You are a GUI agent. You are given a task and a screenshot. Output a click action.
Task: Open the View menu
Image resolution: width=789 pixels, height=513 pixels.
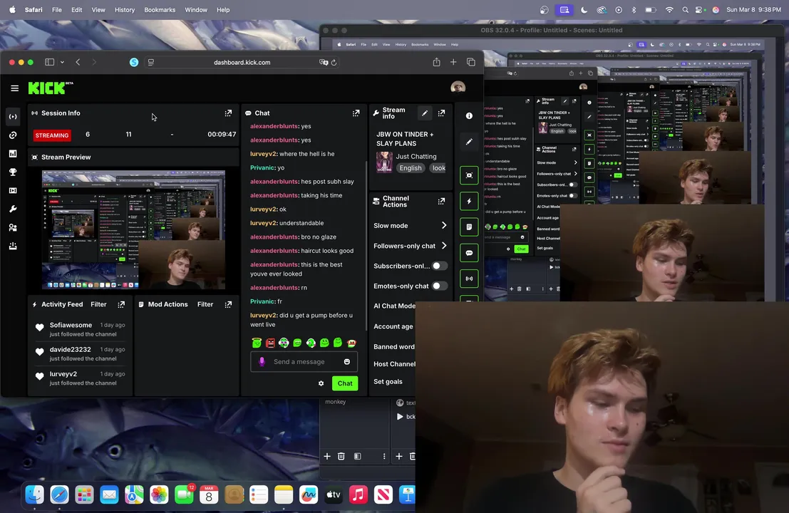click(x=98, y=9)
